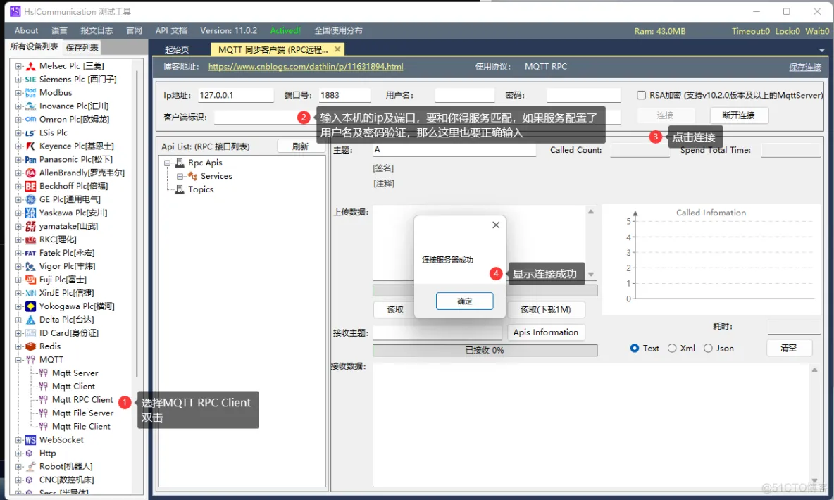The width and height of the screenshot is (834, 500).
Task: Click the device tree vertical scrollbar
Action: [137, 223]
